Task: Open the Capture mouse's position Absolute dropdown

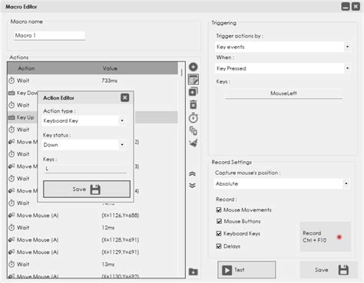Action: [282, 183]
